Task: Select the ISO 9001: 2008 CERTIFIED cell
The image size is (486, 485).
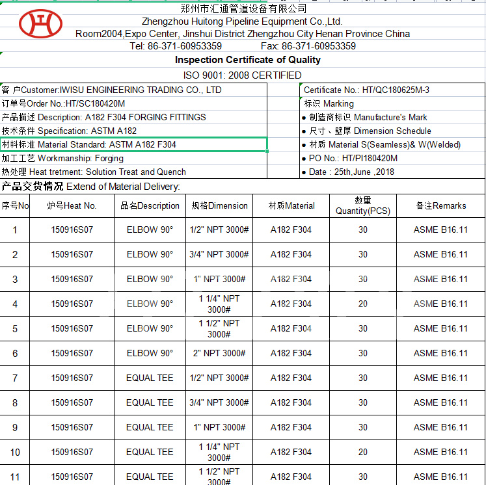Action: point(243,75)
